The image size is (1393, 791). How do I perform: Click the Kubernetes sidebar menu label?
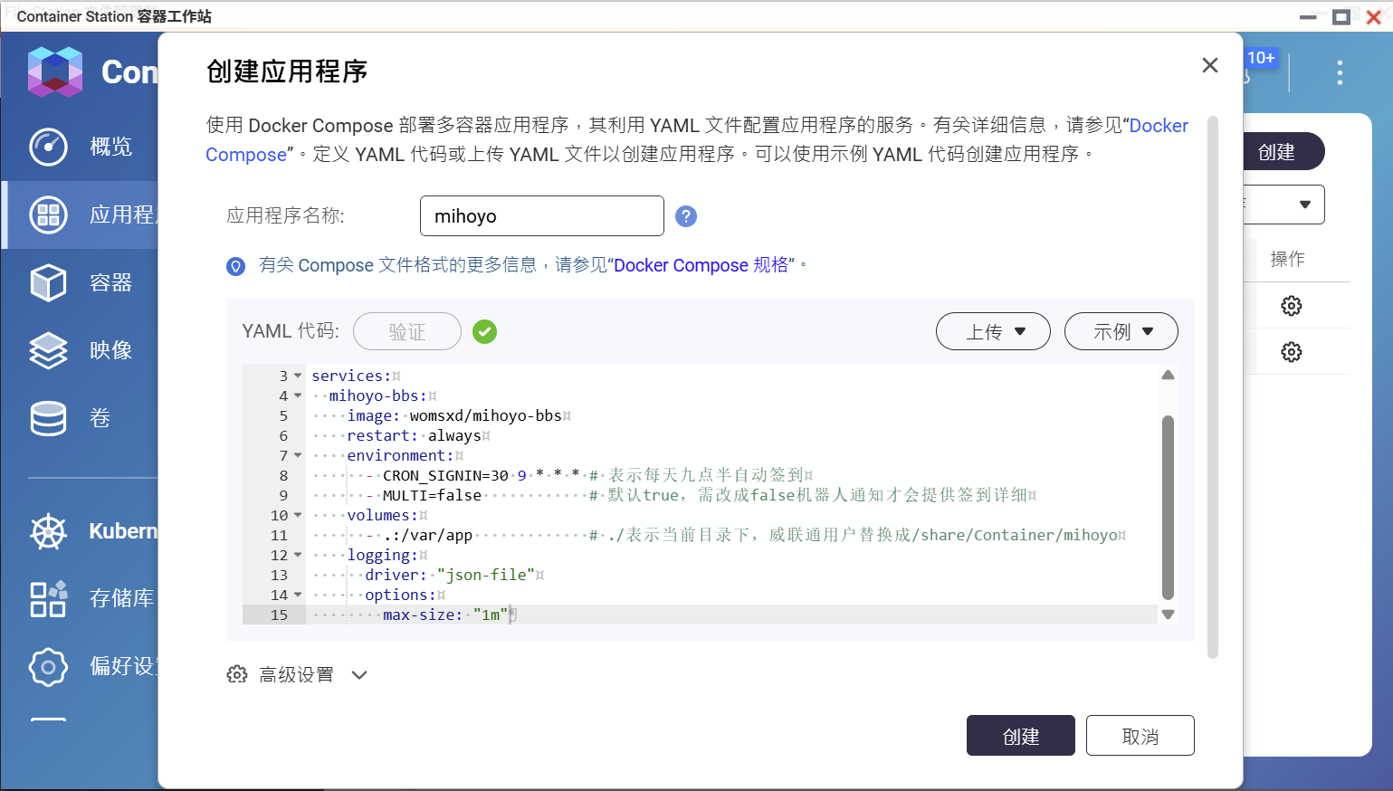click(x=123, y=531)
